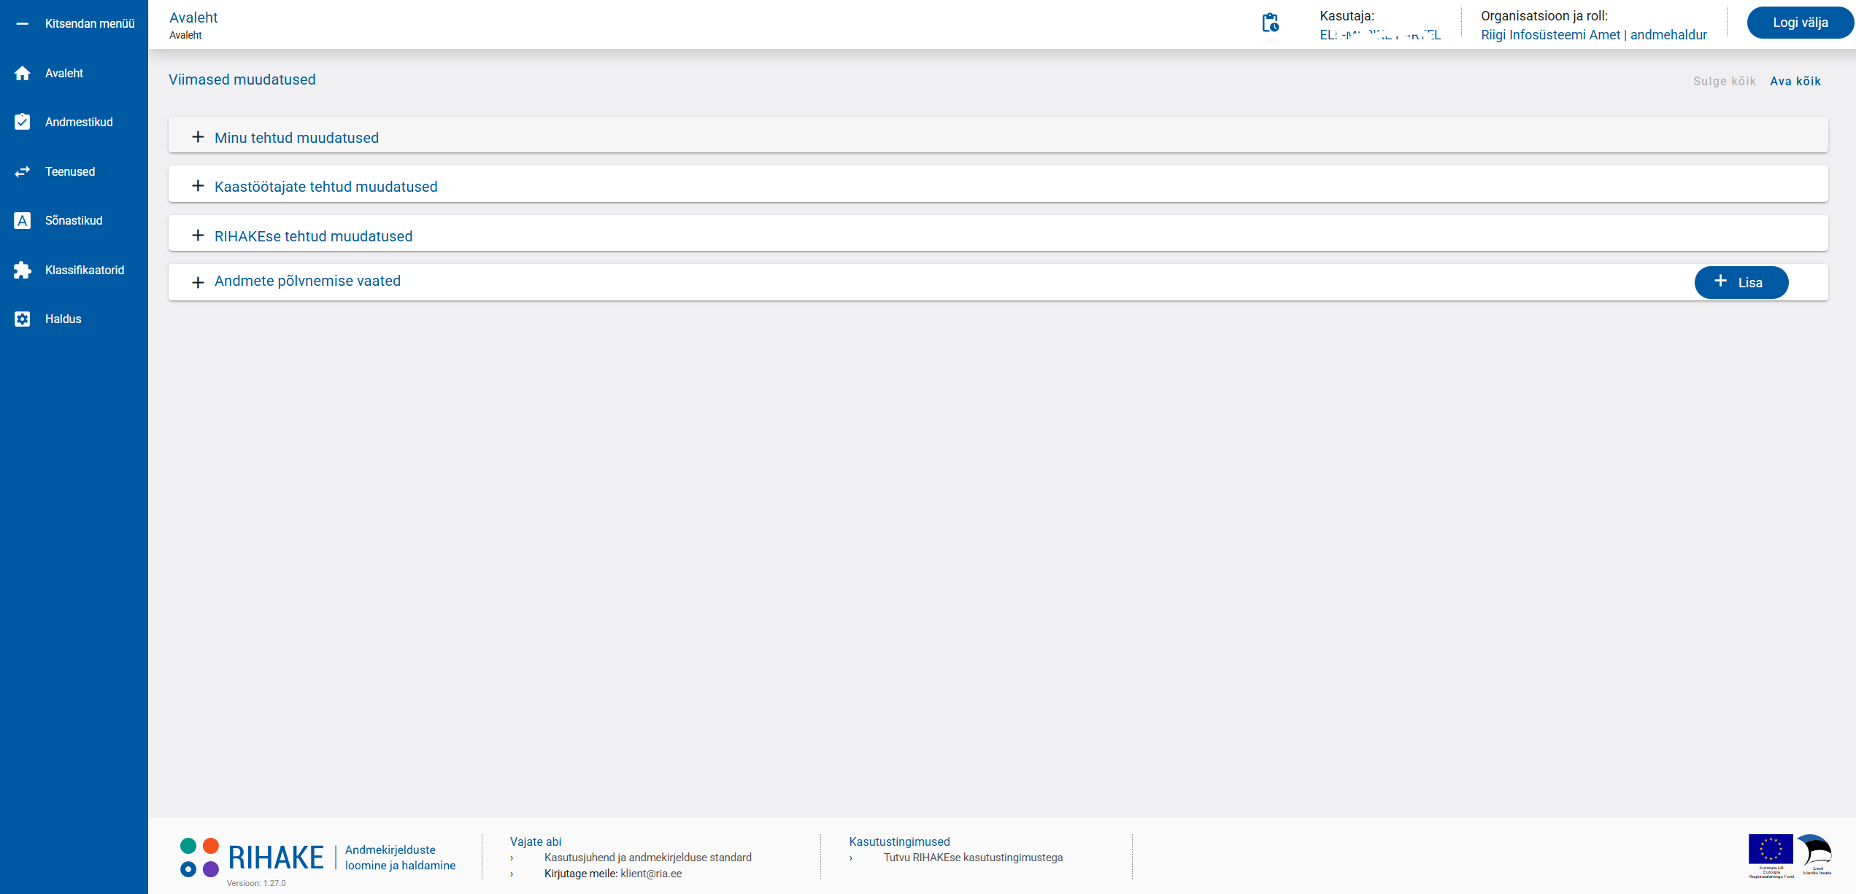Click the Teenused swap-arrows icon
Screen dimensions: 1856x894
[x=23, y=171]
